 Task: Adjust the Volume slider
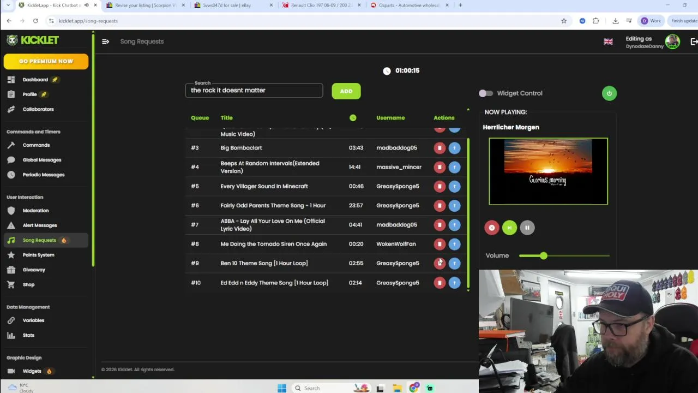click(564, 255)
